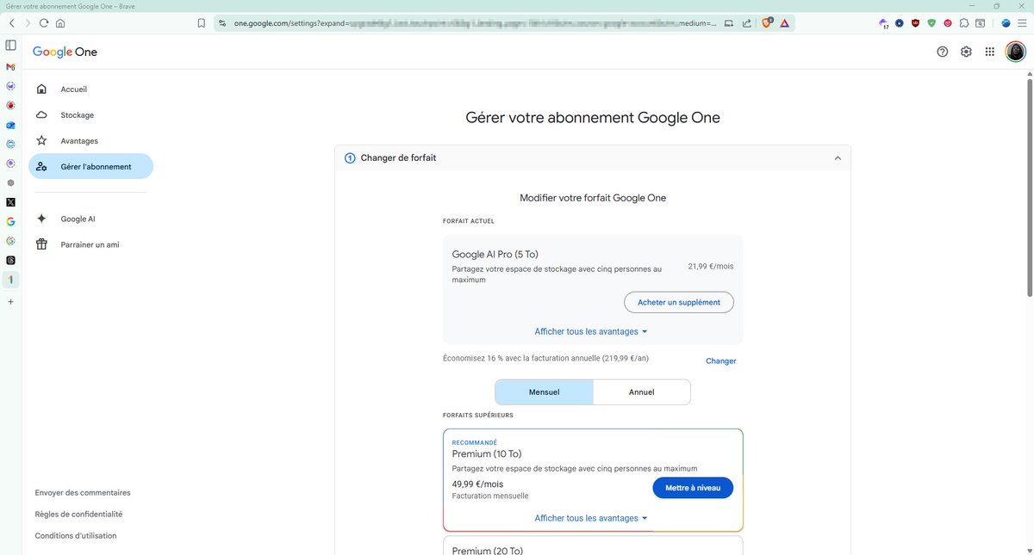
Task: Open Outlook from the browser sidebar
Action: (x=10, y=125)
